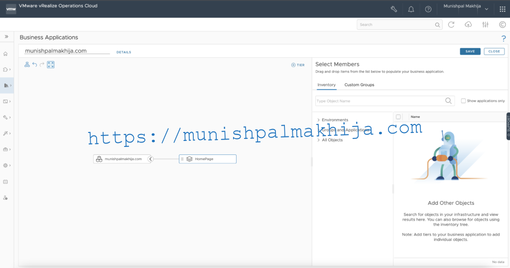Expand Groups and Applications tree node
Screen dimensions: 510x268
[318, 130]
